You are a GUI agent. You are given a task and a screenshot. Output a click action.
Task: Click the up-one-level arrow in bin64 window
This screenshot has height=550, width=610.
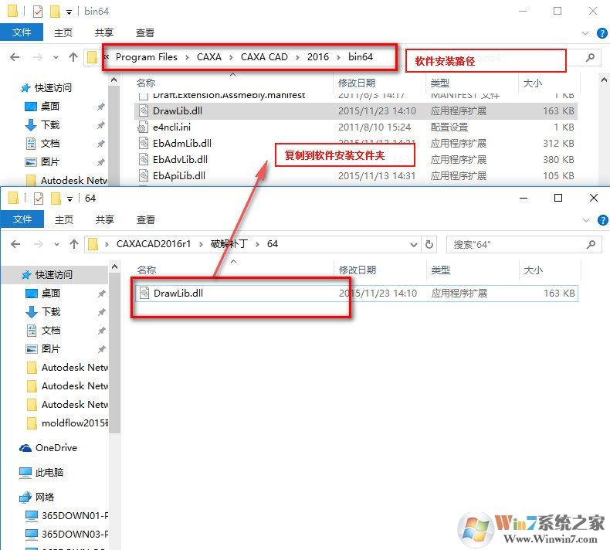tap(73, 57)
